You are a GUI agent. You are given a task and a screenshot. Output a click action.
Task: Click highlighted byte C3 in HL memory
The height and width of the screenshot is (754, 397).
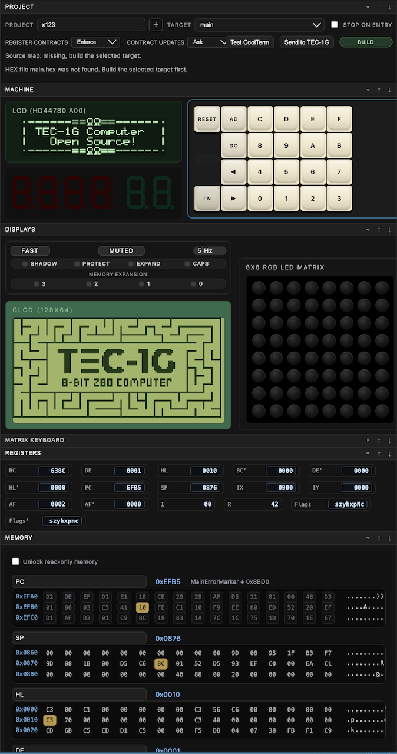(x=50, y=719)
